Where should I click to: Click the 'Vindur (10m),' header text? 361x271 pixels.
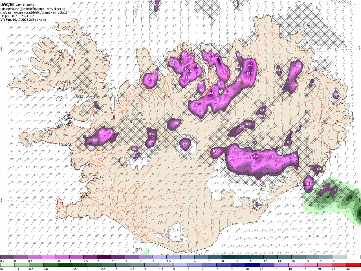click(x=25, y=5)
